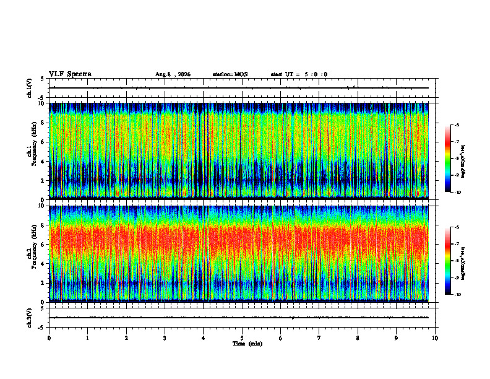Screen dimensions: 490x379
Task: Click the time axis tick label '8'
Action: [x=358, y=338]
